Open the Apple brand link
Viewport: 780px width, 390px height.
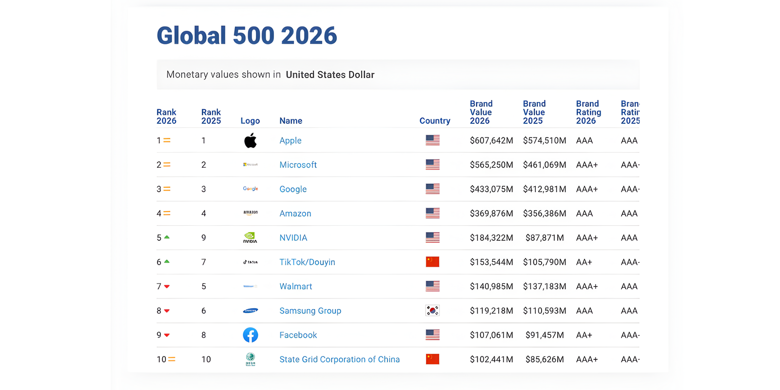pyautogui.click(x=291, y=140)
